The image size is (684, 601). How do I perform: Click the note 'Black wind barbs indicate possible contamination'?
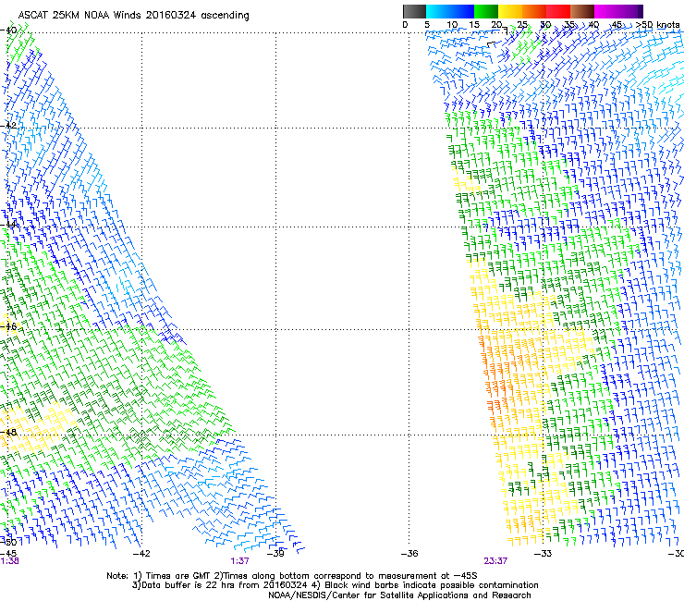(x=432, y=585)
